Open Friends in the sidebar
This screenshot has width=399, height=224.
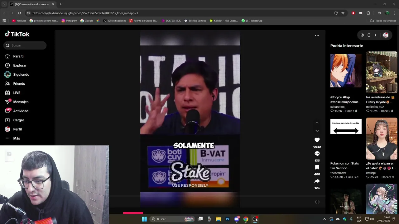[19, 84]
